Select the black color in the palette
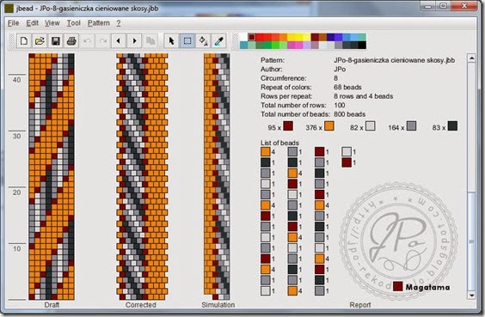 click(x=362, y=46)
